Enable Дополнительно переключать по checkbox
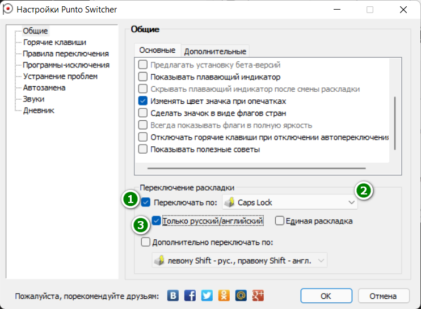The image size is (421, 309). tap(145, 242)
